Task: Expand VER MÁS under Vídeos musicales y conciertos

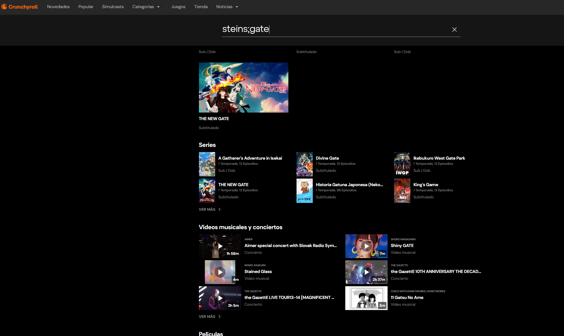Action: pyautogui.click(x=210, y=317)
